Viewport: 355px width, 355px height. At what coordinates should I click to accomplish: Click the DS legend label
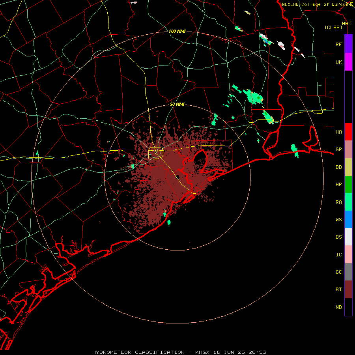tap(339, 237)
